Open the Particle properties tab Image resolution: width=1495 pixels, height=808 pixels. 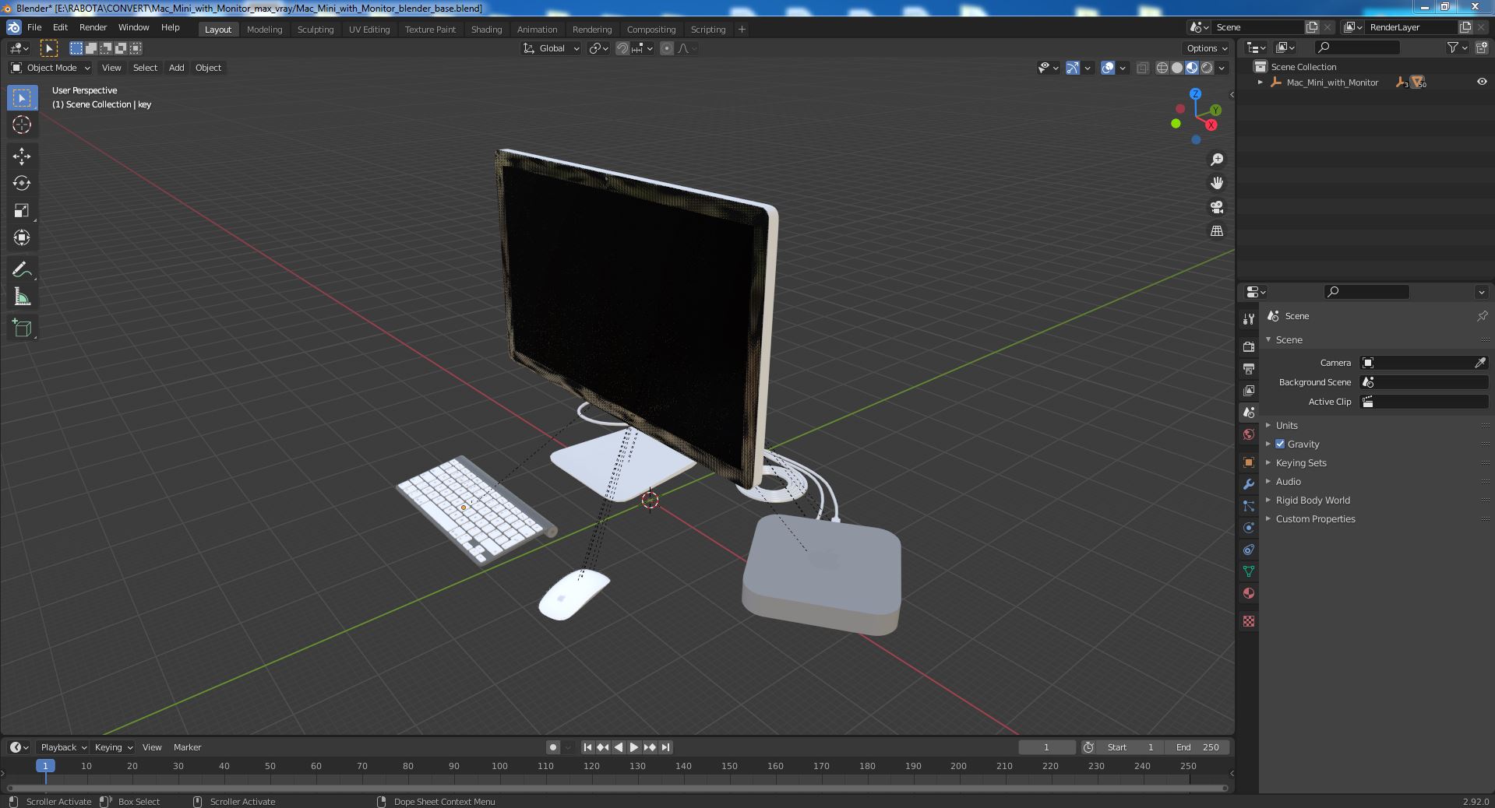1249,506
